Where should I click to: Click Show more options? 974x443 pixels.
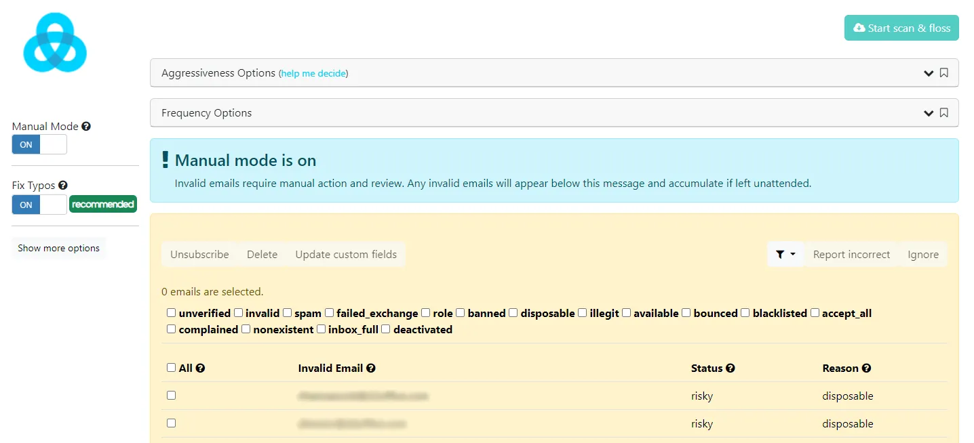pyautogui.click(x=59, y=248)
